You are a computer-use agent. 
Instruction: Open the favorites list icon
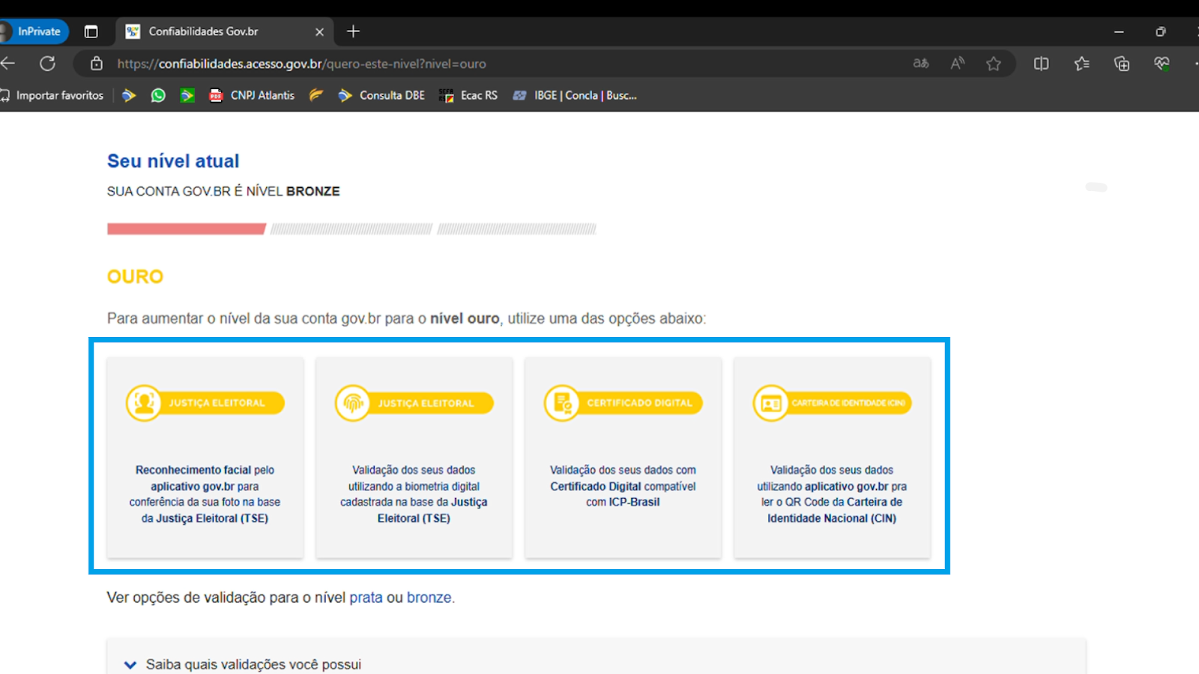pos(1081,64)
